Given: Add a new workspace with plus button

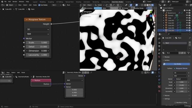Looking at the screenshot, I should pos(133,2).
